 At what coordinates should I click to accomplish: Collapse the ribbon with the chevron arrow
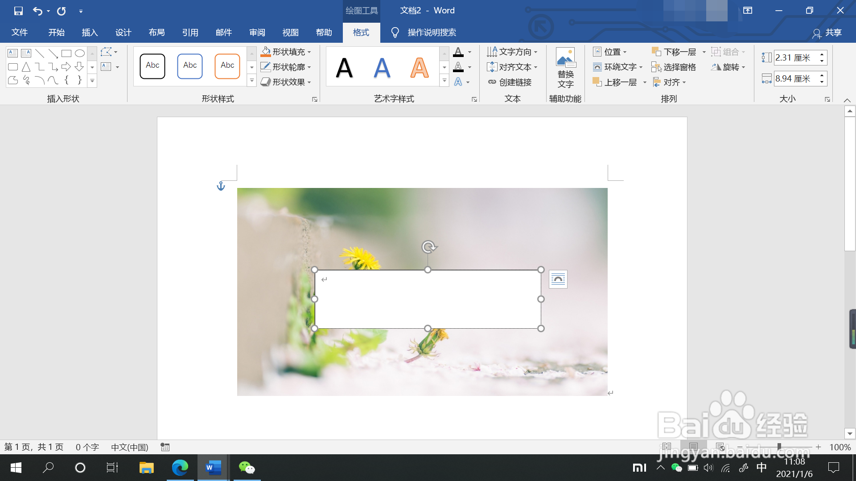847,100
